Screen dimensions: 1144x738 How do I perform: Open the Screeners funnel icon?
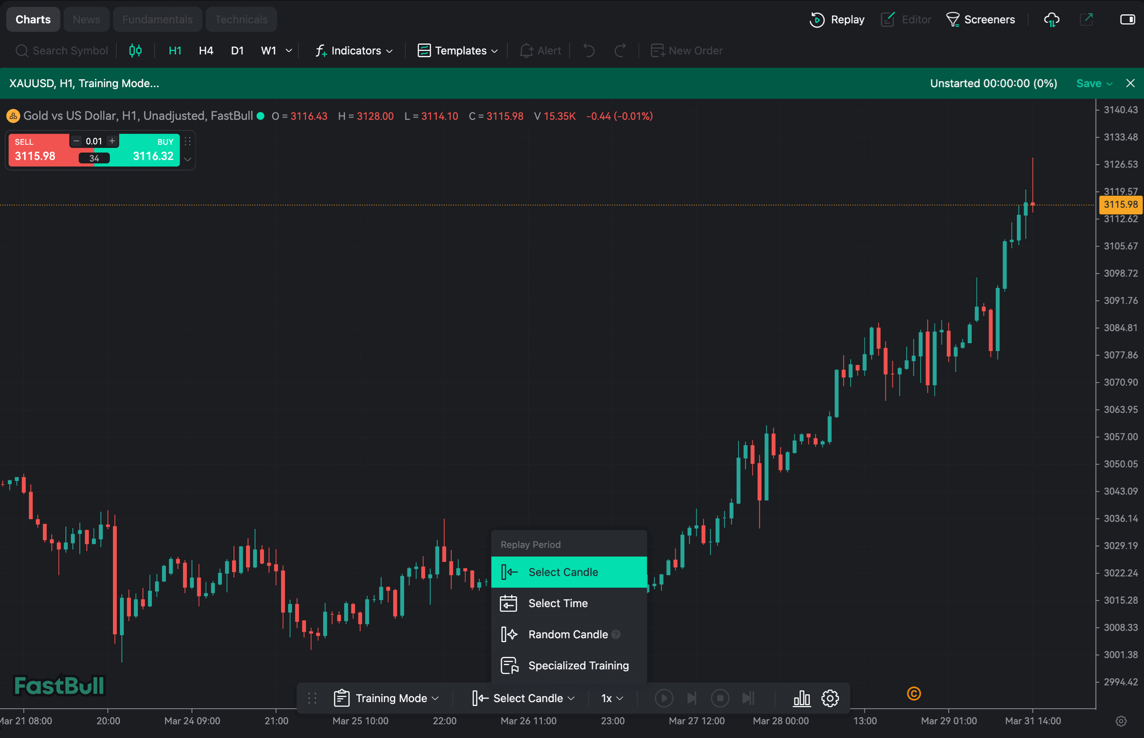tap(952, 20)
